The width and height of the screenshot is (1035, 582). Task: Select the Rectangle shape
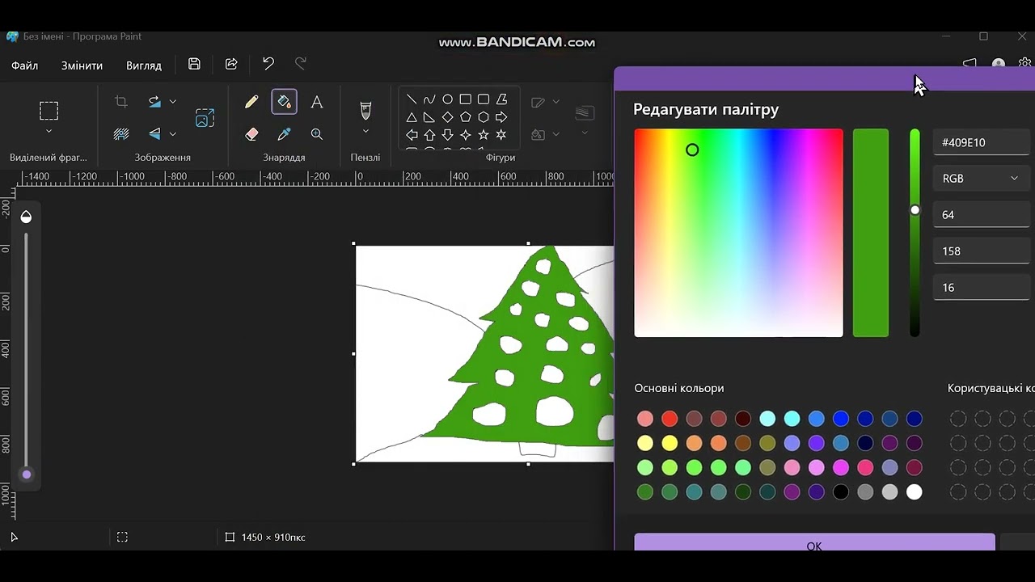465,99
